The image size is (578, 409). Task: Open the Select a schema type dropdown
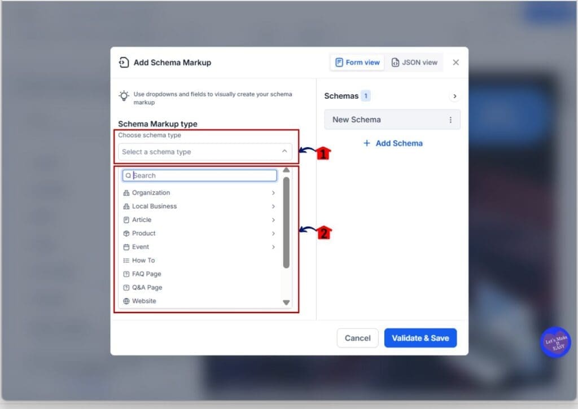pyautogui.click(x=205, y=152)
